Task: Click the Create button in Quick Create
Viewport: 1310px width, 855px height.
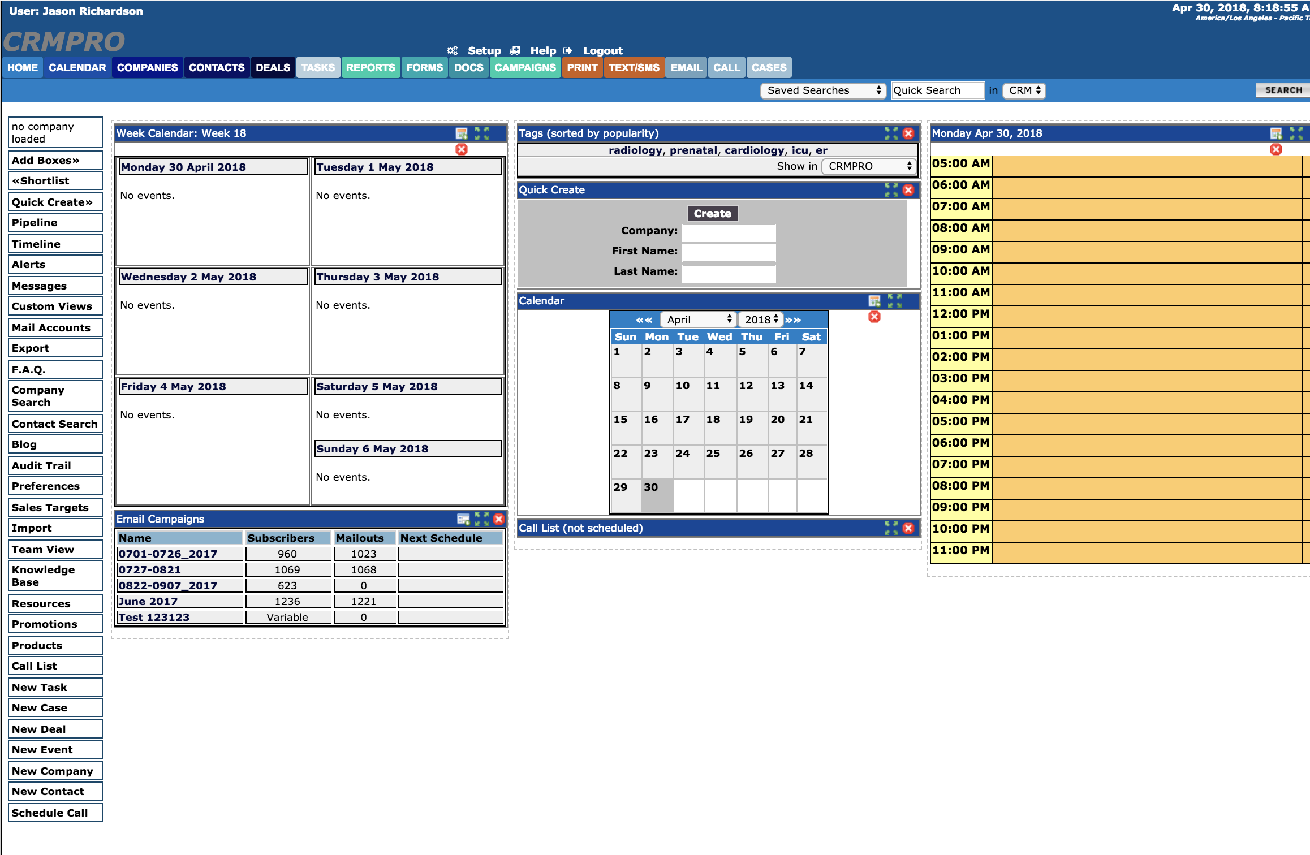Action: pyautogui.click(x=713, y=214)
